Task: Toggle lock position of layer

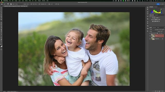Action: (154, 33)
